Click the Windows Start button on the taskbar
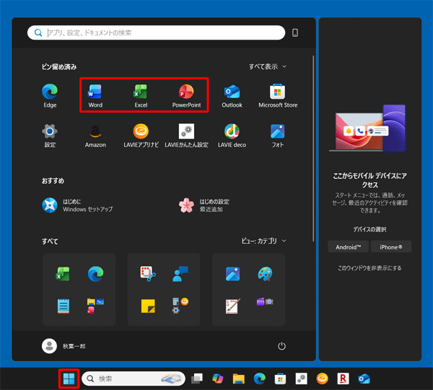The width and height of the screenshot is (433, 390). pyautogui.click(x=69, y=378)
